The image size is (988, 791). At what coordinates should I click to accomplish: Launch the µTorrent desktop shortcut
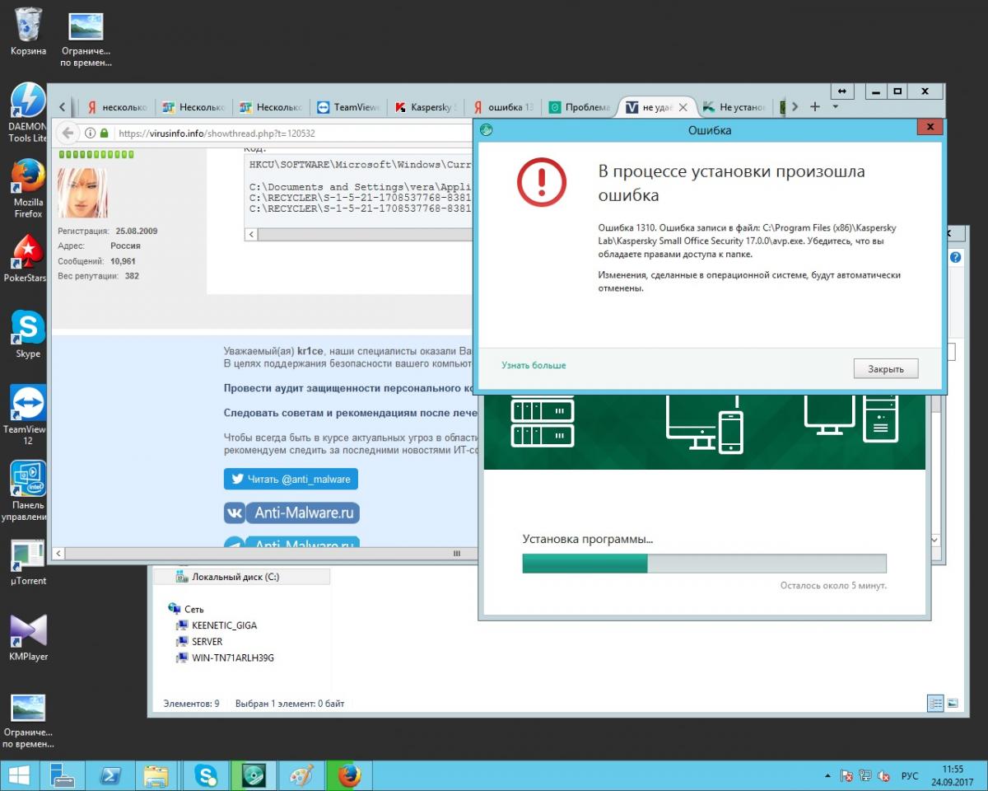(28, 562)
